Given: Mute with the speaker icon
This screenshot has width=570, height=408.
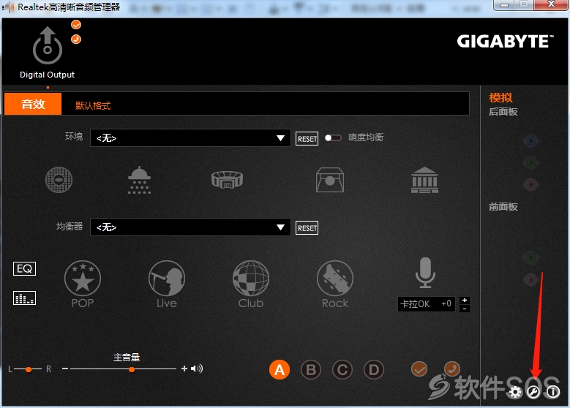Looking at the screenshot, I should [x=197, y=369].
